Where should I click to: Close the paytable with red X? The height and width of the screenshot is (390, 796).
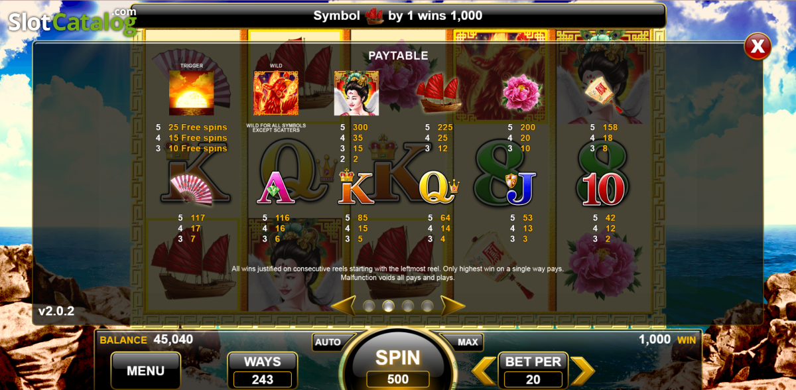[757, 46]
